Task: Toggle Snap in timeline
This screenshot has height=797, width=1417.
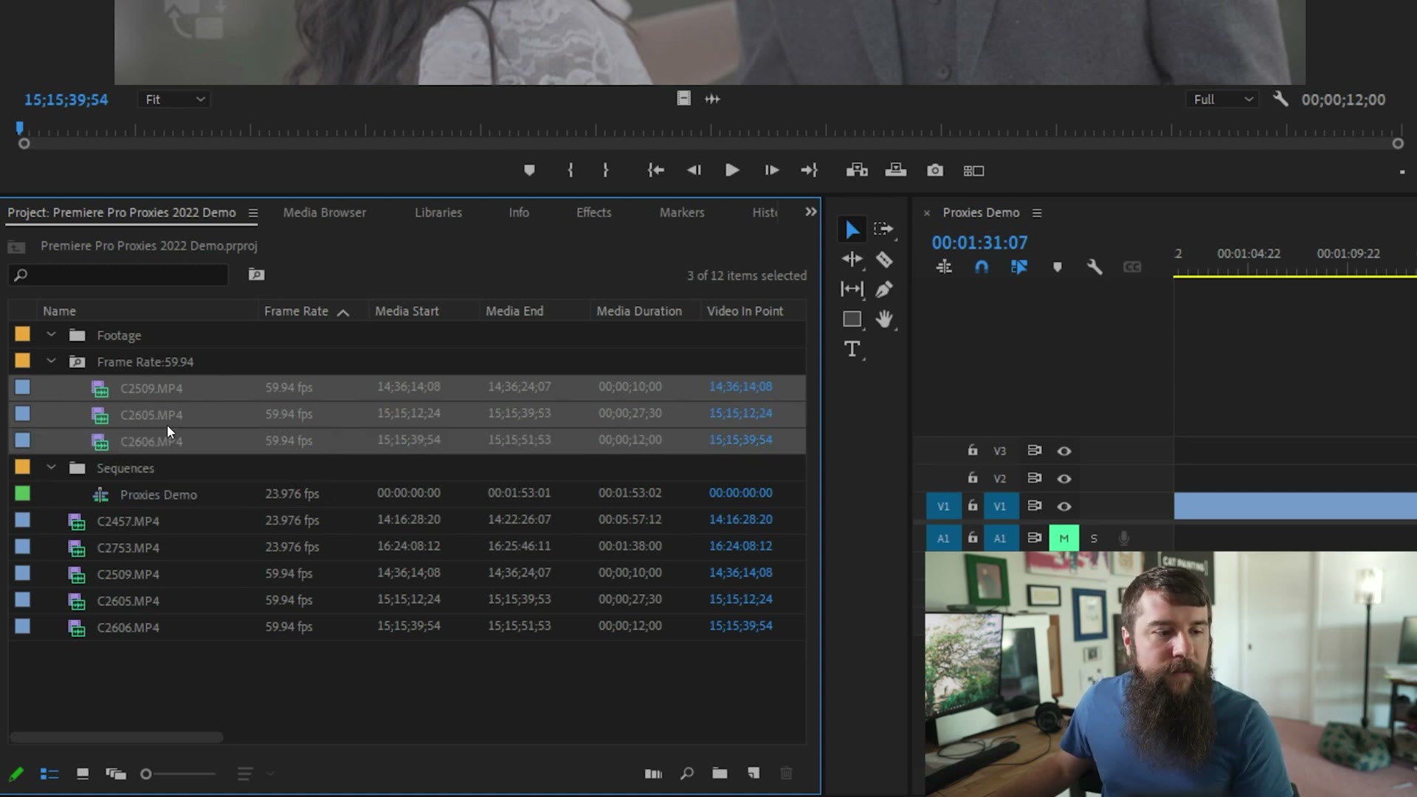Action: pyautogui.click(x=981, y=267)
